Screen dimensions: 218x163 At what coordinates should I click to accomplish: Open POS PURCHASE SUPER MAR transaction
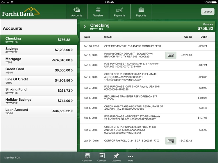[147, 65]
